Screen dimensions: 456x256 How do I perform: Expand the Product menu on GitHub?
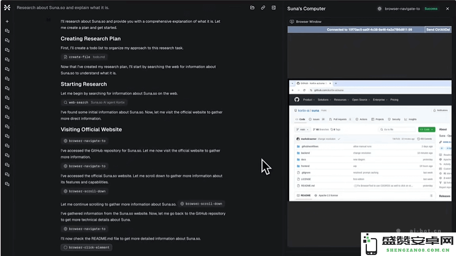pos(308,100)
